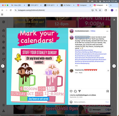Image resolution: width=119 pixels, height=116 pixels.
Task: Click the address bar URL
Action: coord(31,10)
